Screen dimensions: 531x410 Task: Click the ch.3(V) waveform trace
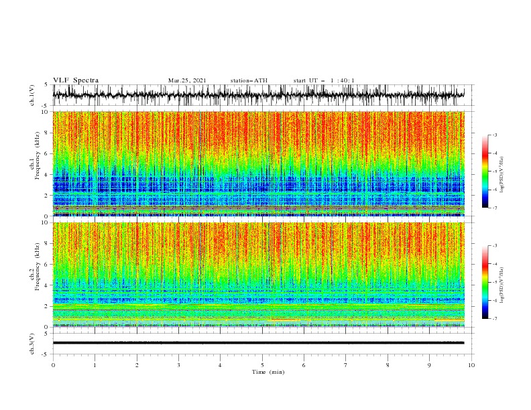pyautogui.click(x=259, y=343)
